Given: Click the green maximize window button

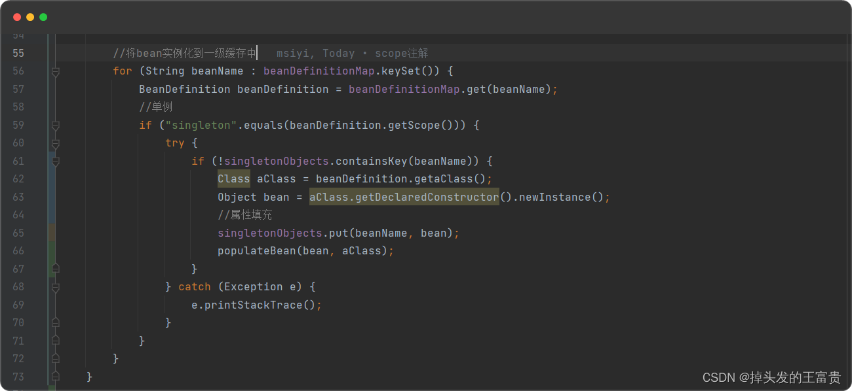Looking at the screenshot, I should click(x=43, y=17).
